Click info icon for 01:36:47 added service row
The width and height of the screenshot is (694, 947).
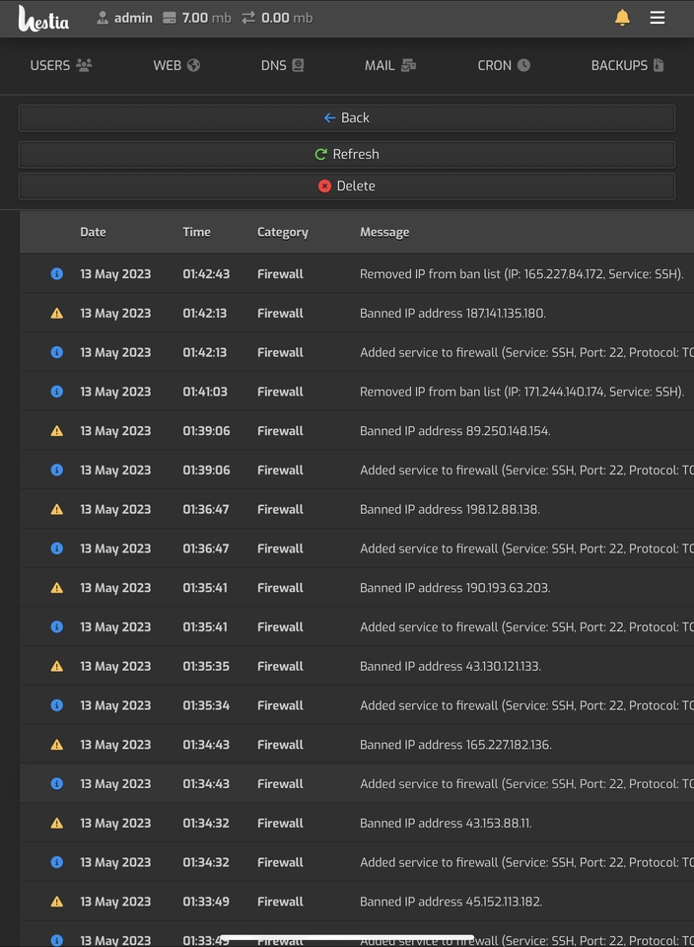(x=57, y=548)
